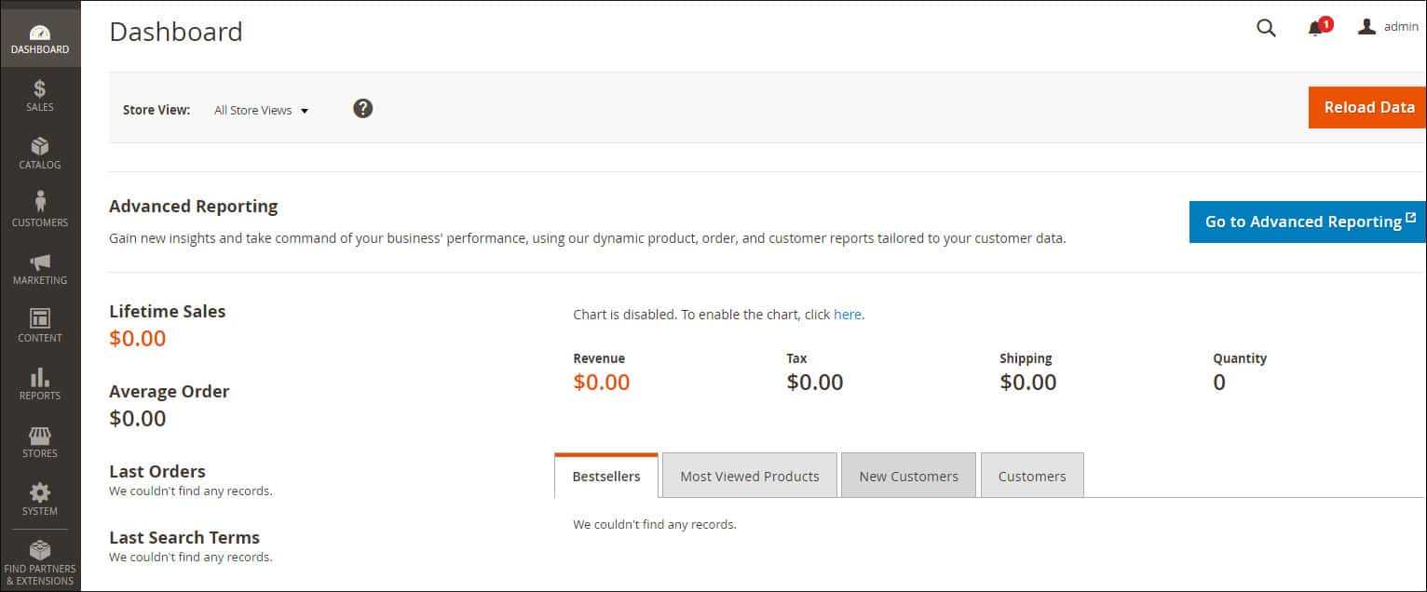
Task: Click the search magnifier icon
Action: click(1266, 28)
